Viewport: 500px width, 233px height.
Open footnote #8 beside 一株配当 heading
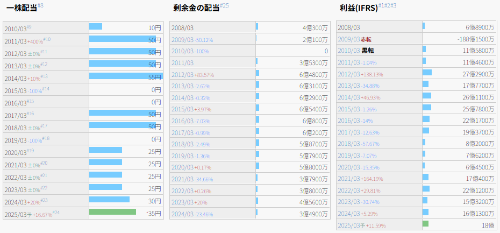pyautogui.click(x=40, y=6)
